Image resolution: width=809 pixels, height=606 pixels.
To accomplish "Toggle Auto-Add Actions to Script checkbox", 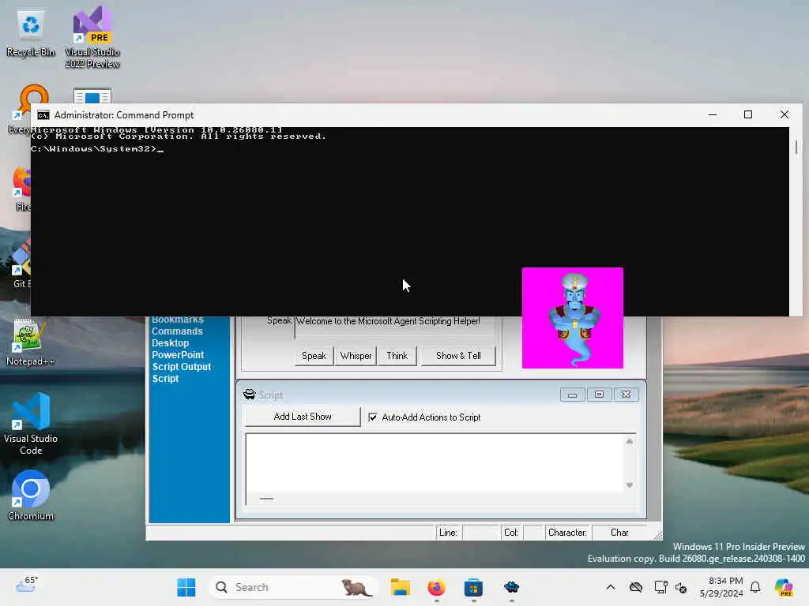I will 373,417.
